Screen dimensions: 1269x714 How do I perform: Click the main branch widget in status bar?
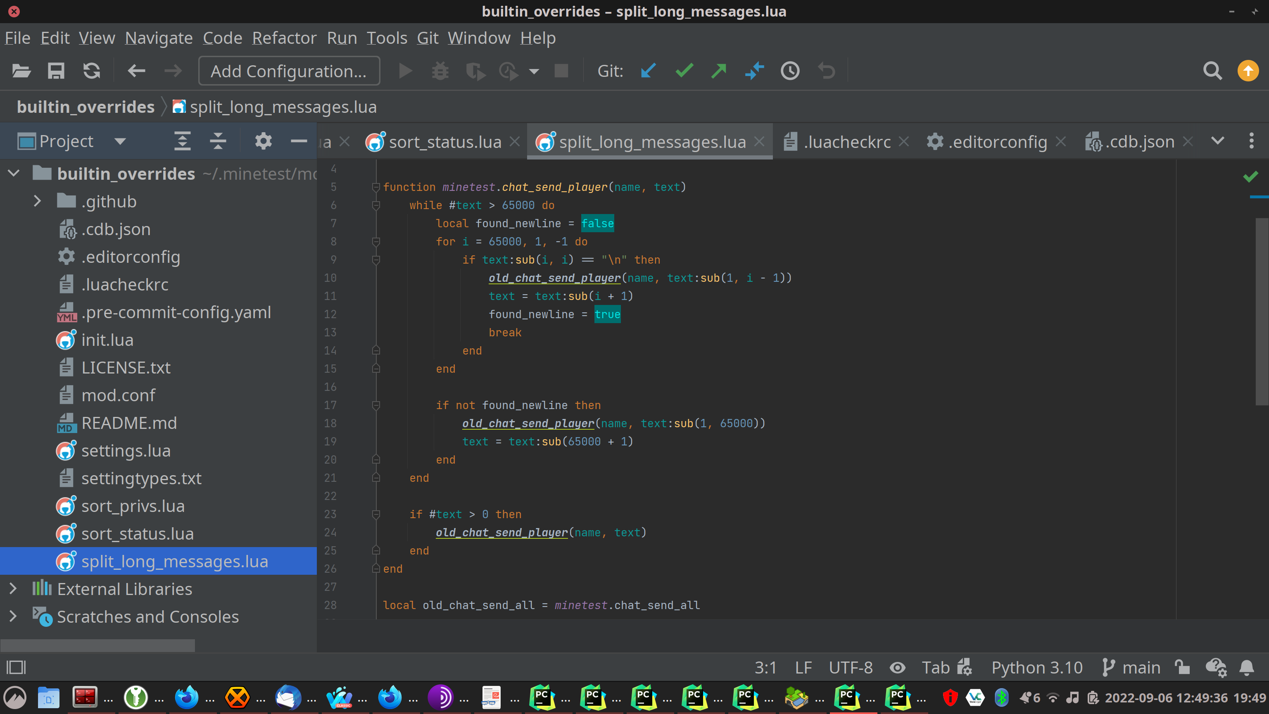tap(1131, 668)
